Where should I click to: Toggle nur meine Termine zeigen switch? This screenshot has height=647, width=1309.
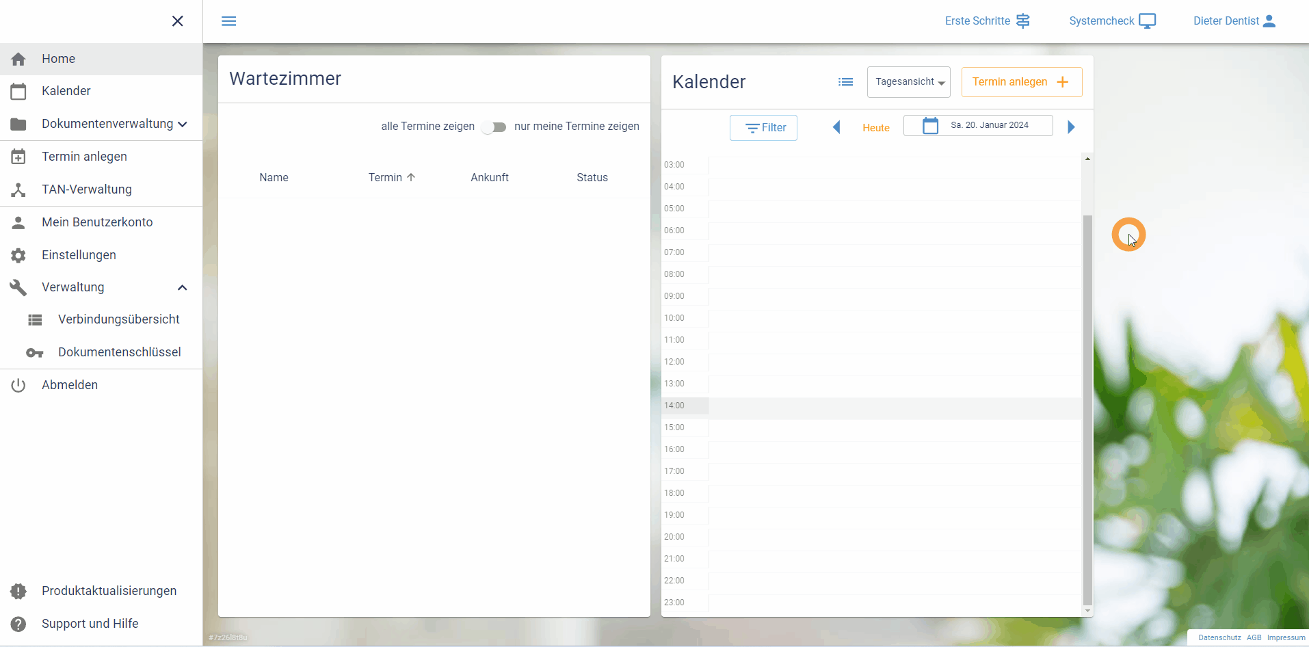[494, 127]
